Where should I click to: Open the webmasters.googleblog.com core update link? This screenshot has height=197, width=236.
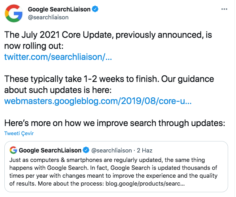tap(98, 101)
